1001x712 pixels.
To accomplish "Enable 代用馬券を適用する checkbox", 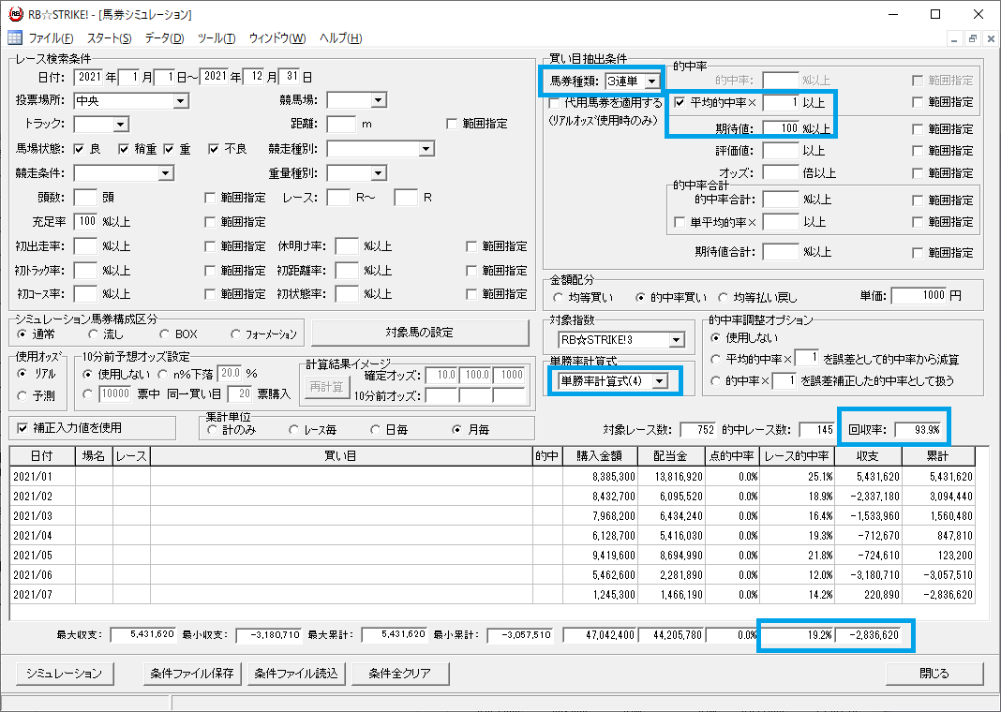I will pyautogui.click(x=554, y=103).
